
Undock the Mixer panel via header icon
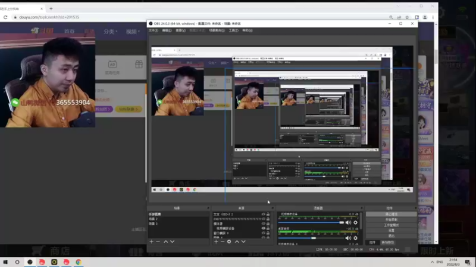(x=362, y=208)
